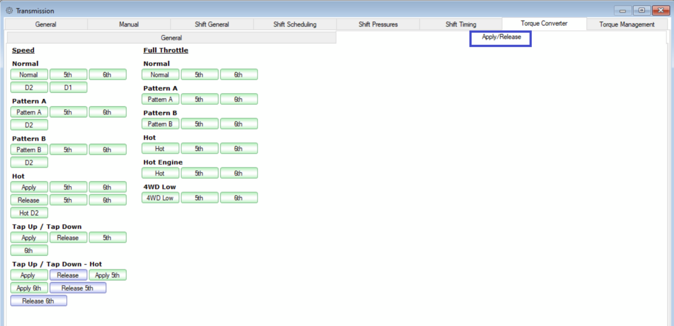Switch to the Shift Pressures tab
This screenshot has height=326, width=674.
tap(378, 24)
